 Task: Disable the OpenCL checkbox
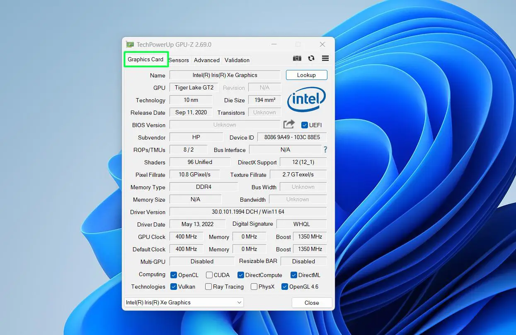pyautogui.click(x=173, y=275)
